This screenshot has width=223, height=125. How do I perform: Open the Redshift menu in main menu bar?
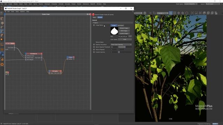(x=93, y=4)
